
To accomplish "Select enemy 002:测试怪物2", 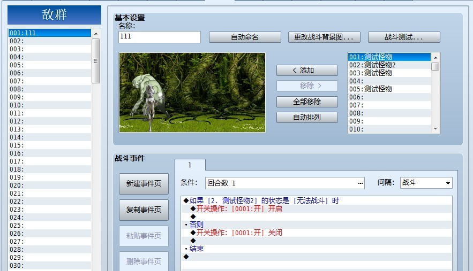I will (x=389, y=65).
